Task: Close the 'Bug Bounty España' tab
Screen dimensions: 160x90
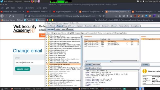Action: (x=76, y=12)
